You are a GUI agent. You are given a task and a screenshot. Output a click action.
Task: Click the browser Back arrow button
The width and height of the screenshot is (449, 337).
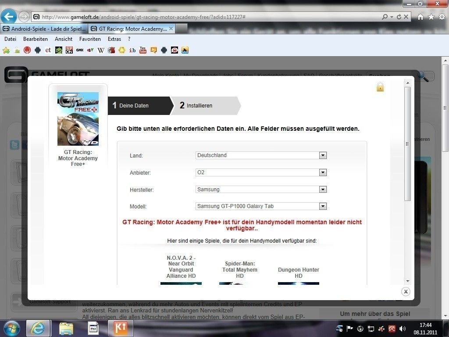8,17
